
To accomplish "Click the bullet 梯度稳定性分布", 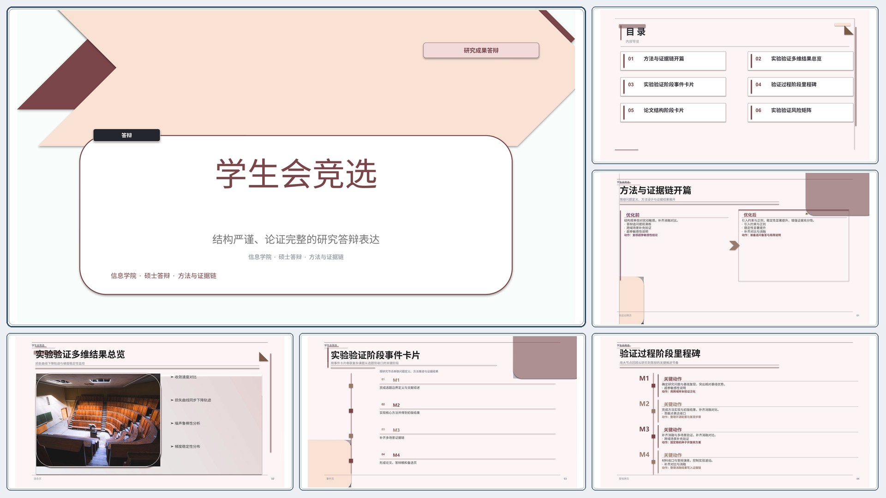I will 186,446.
